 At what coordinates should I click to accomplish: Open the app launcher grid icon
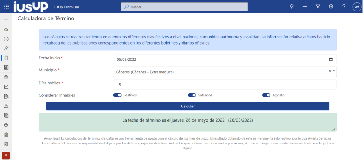click(6, 7)
